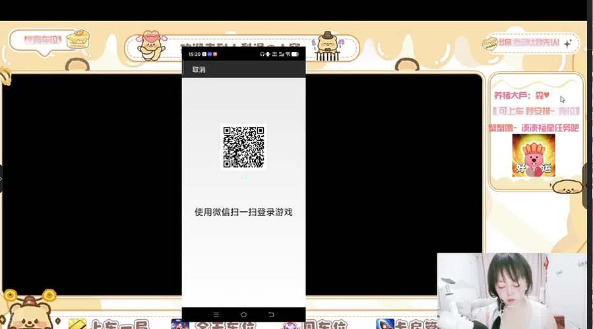Click the bear mascot with coins at bottom-left
The width and height of the screenshot is (593, 329).
click(30, 309)
